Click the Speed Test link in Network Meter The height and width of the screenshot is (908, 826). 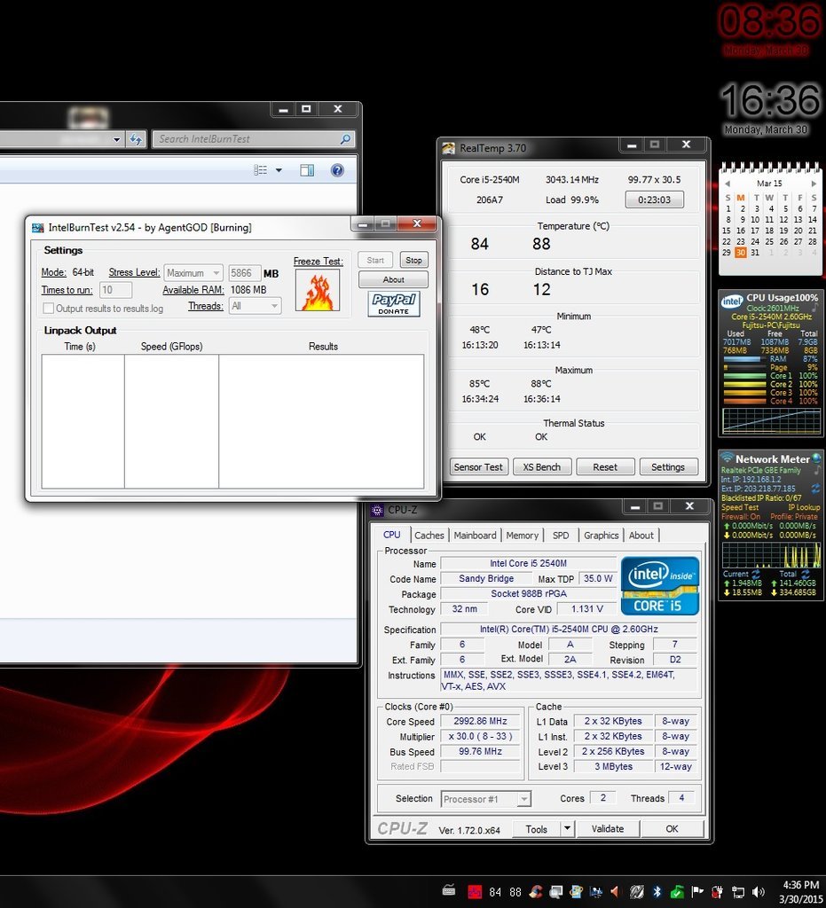pos(740,507)
